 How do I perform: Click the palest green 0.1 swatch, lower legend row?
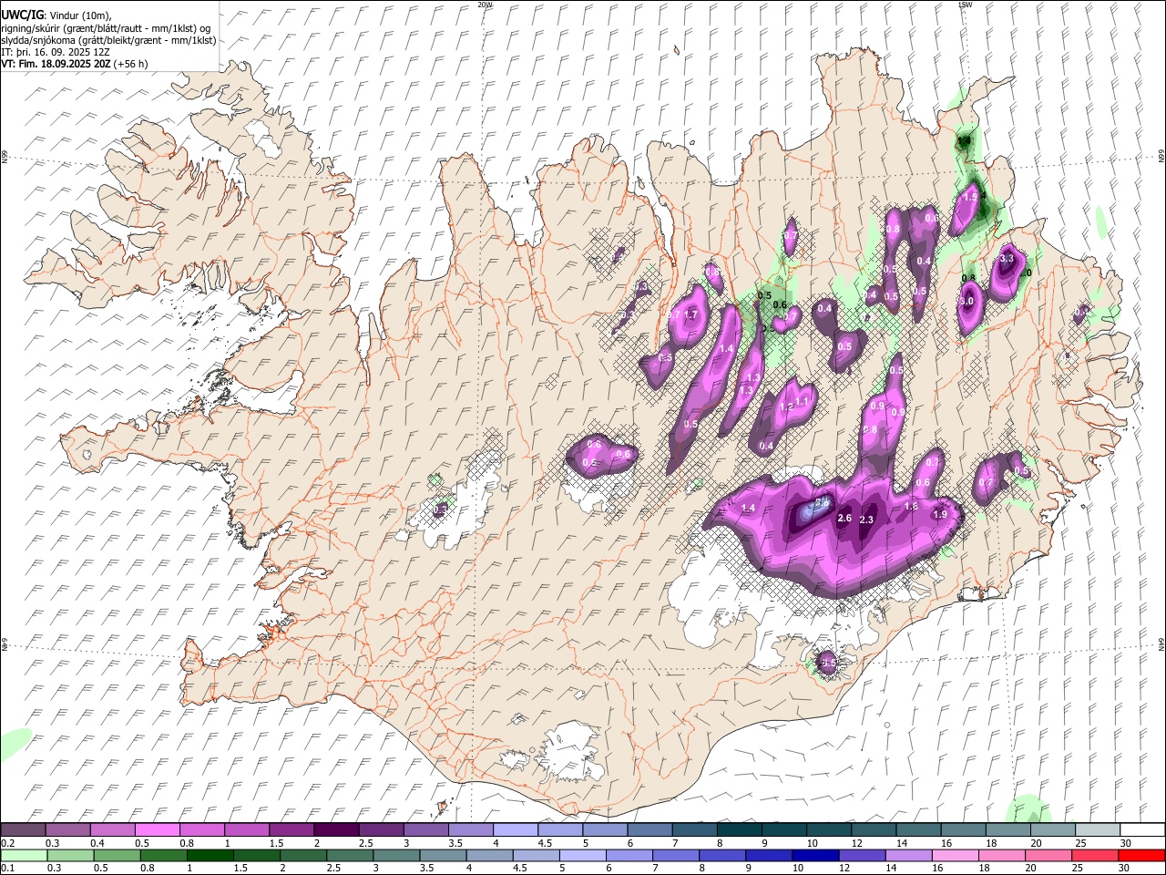pos(24,855)
